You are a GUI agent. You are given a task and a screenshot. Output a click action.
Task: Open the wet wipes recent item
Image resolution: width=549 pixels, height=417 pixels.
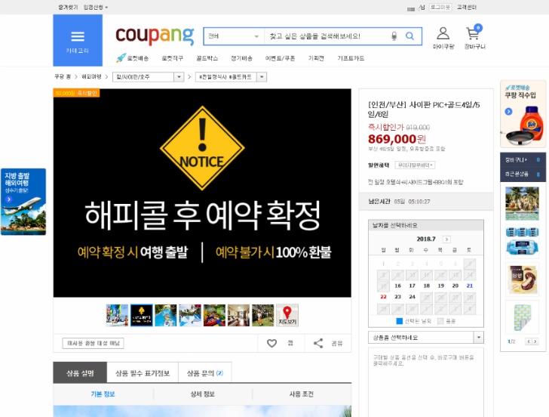[x=522, y=241]
